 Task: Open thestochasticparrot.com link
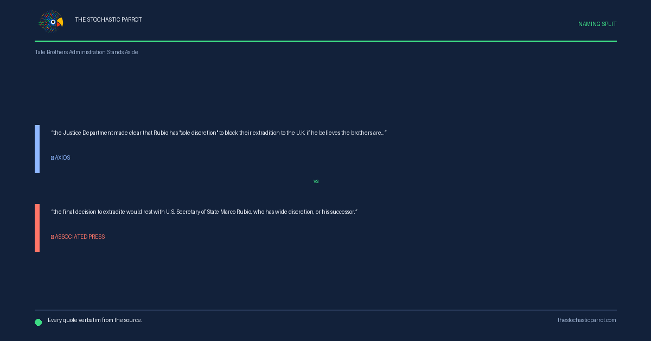587,320
